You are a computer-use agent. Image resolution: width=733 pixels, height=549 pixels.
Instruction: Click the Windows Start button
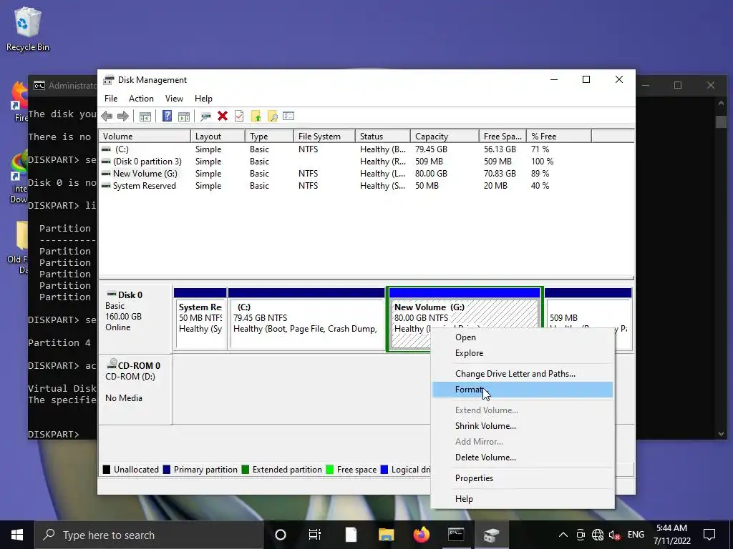(17, 535)
